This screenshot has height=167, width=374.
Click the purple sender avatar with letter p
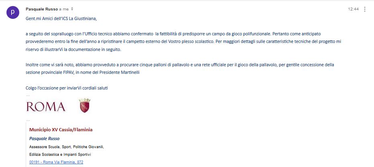click(x=12, y=12)
